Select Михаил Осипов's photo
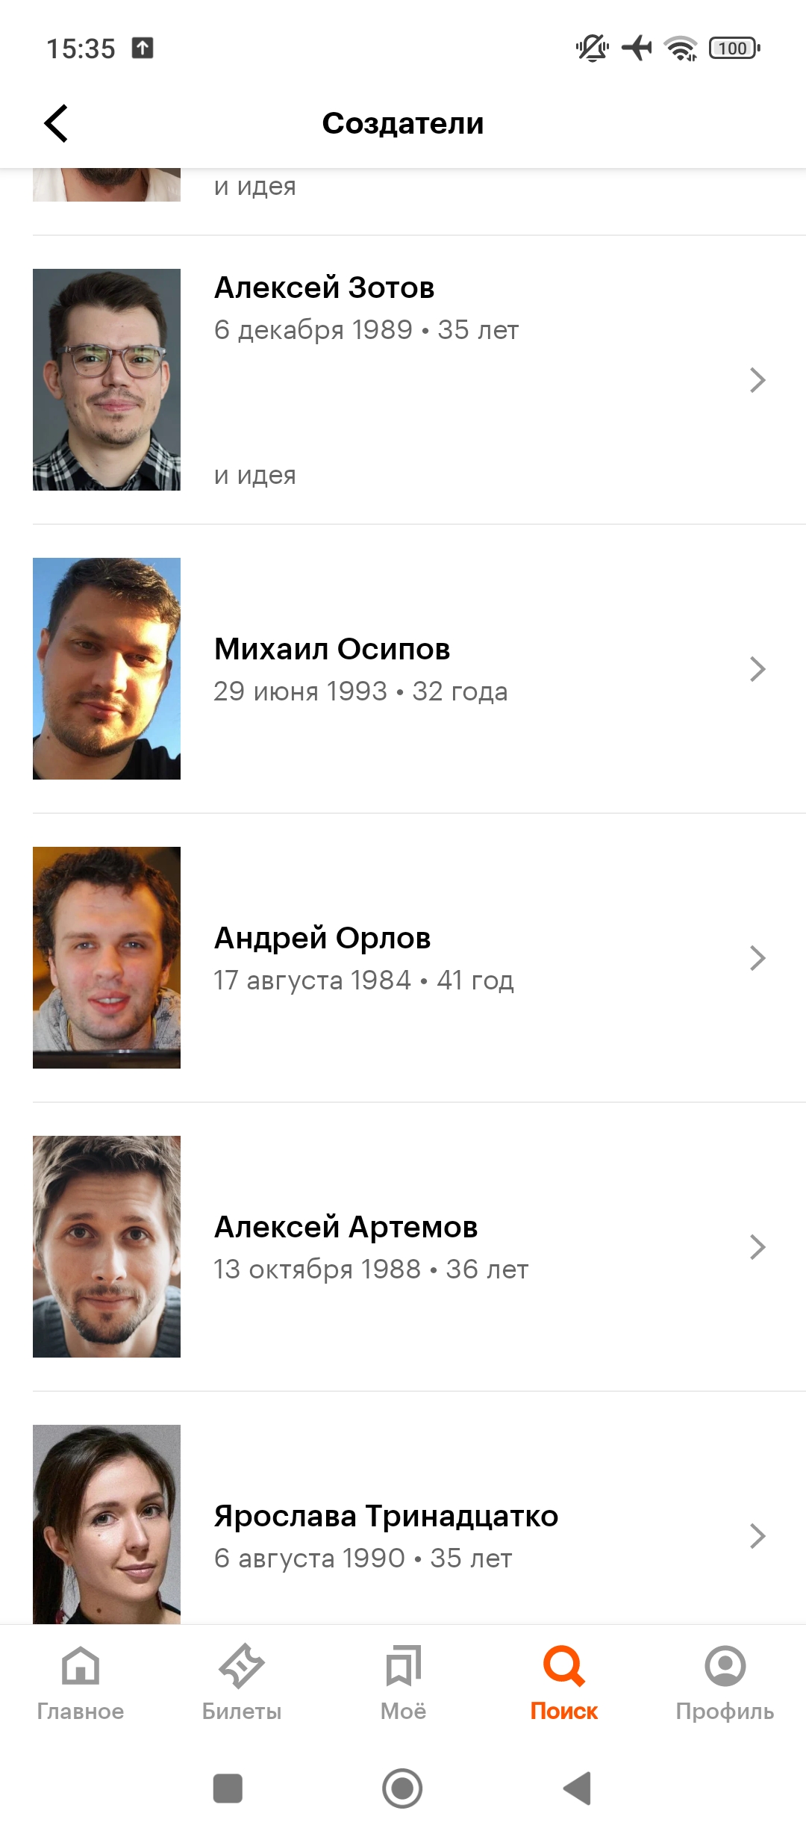806x1837 pixels. (x=107, y=668)
